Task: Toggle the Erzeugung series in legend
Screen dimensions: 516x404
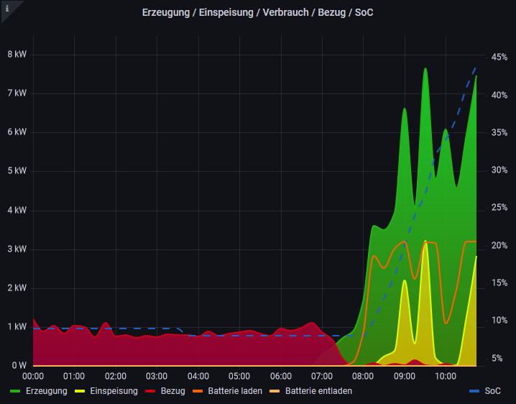Action: [47, 391]
